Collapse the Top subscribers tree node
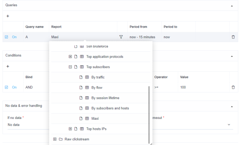This screenshot has width=240, height=145. (x=70, y=67)
